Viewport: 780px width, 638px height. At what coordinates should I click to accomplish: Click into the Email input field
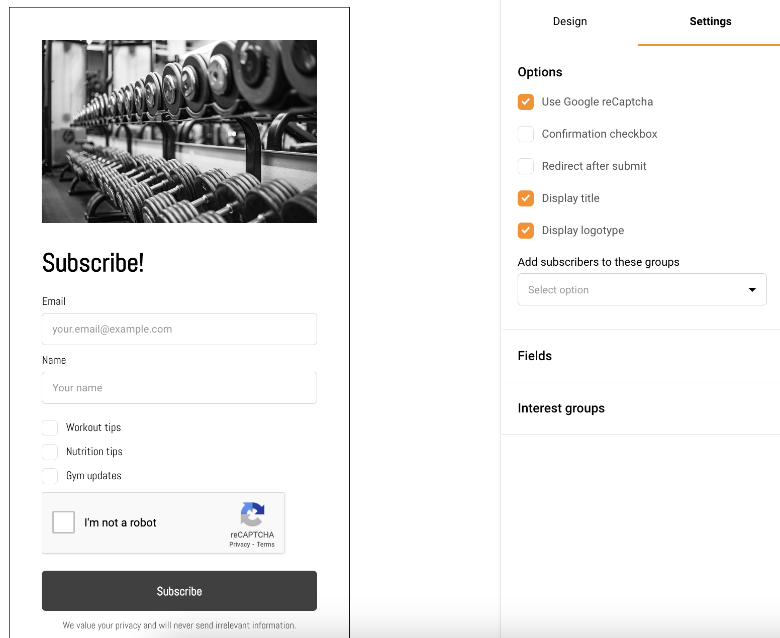[179, 329]
